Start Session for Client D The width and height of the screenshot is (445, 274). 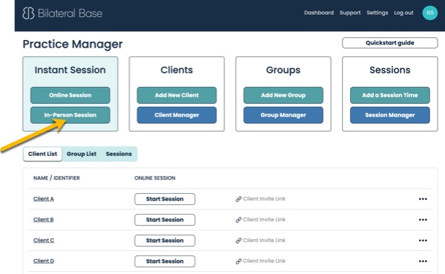(165, 261)
